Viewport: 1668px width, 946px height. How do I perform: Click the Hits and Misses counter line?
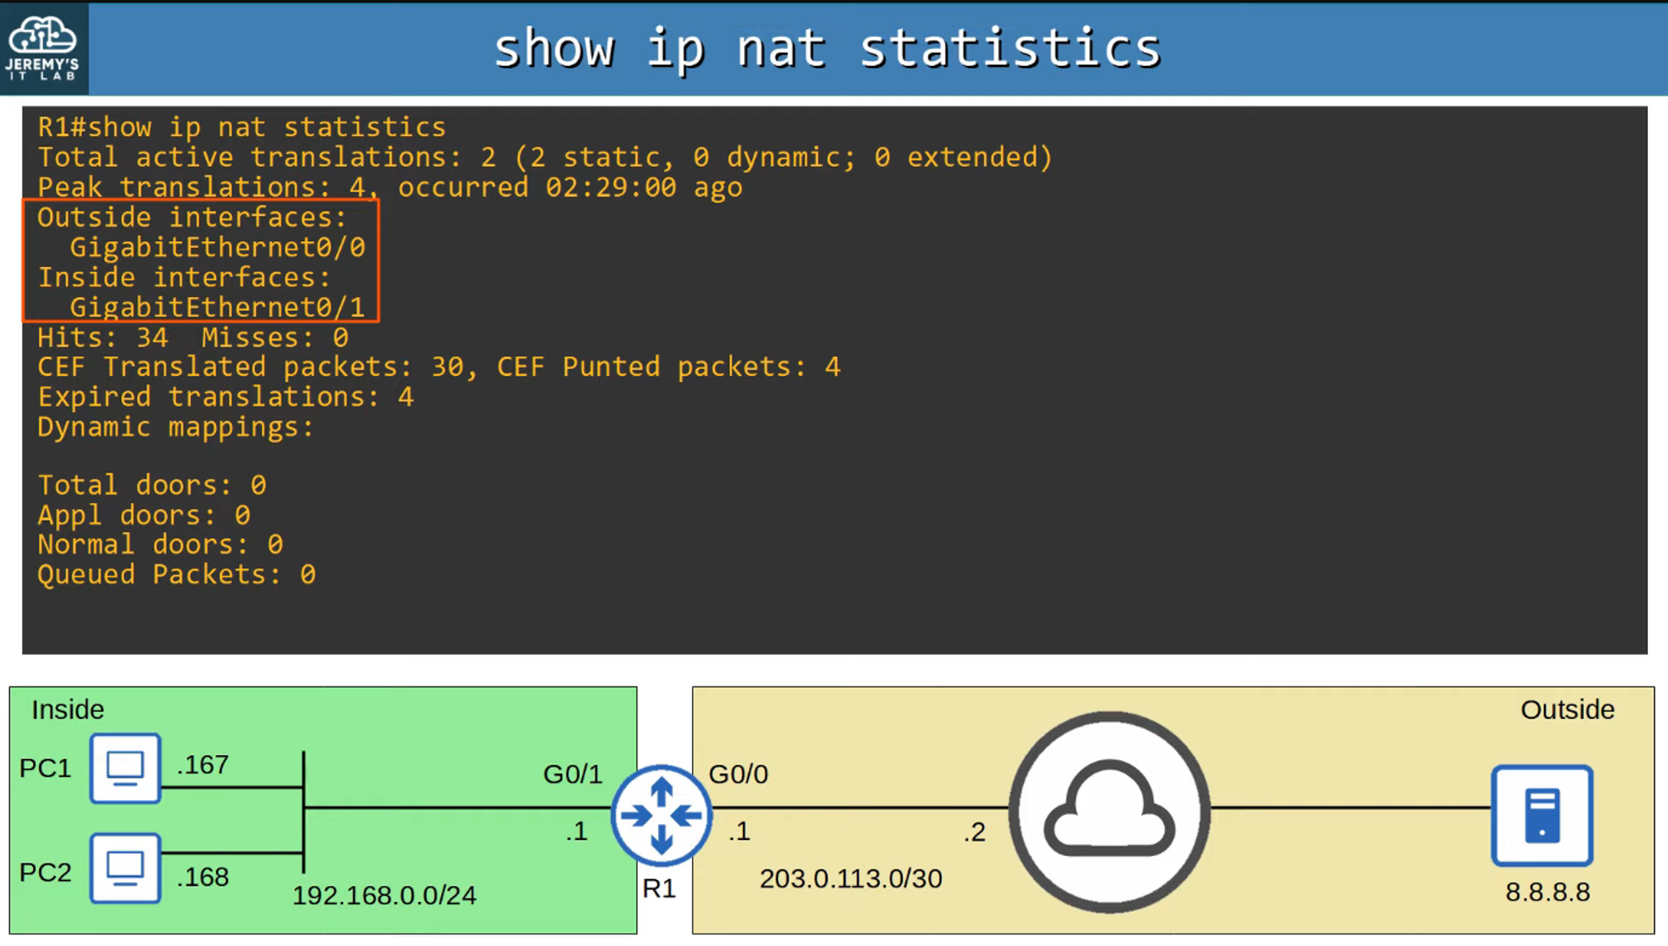pos(193,338)
